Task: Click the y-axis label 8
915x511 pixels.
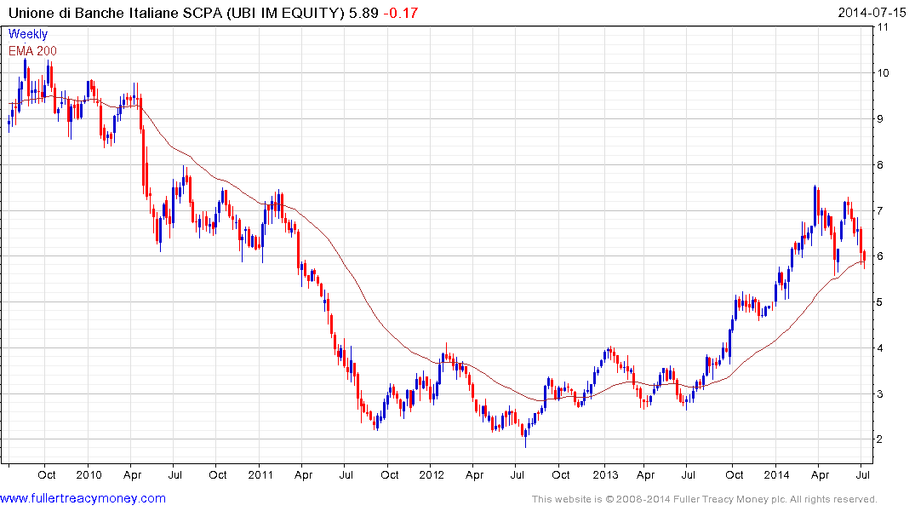Action: [880, 164]
